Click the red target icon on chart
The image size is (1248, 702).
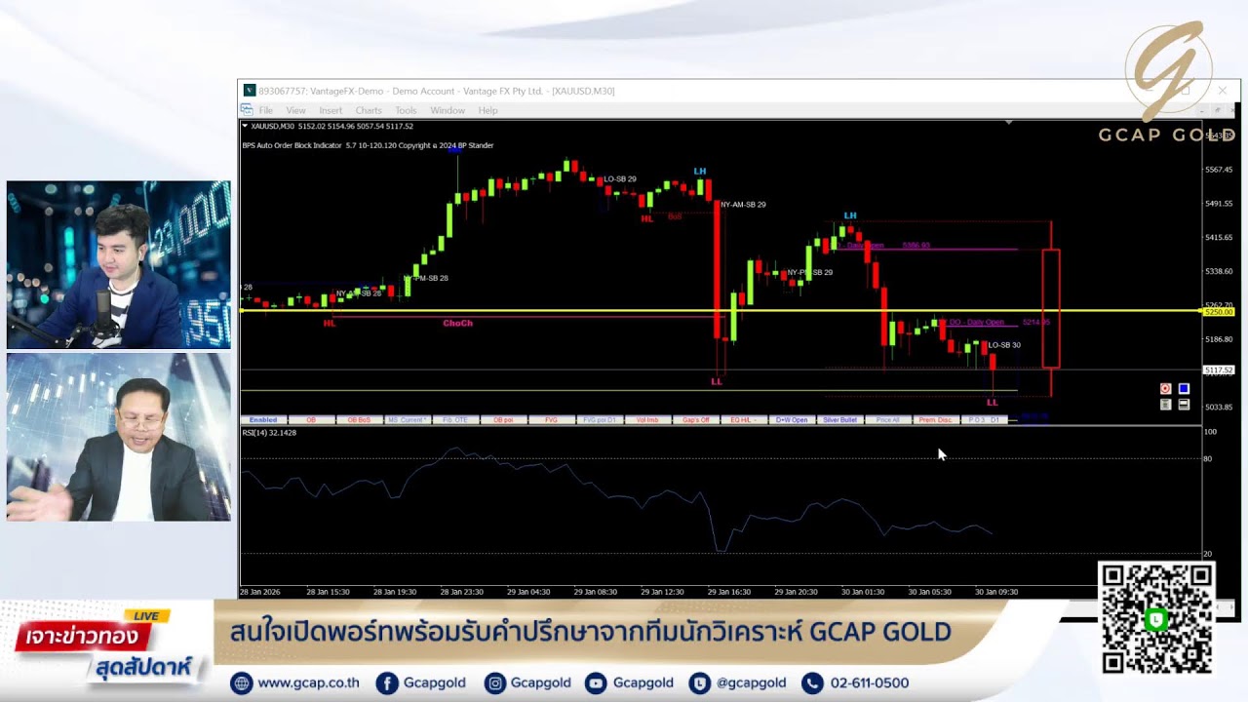1165,389
